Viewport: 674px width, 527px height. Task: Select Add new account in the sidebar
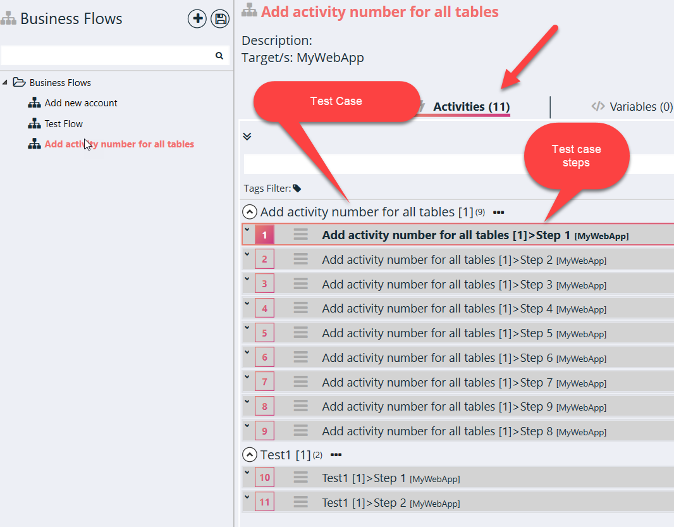pyautogui.click(x=80, y=102)
